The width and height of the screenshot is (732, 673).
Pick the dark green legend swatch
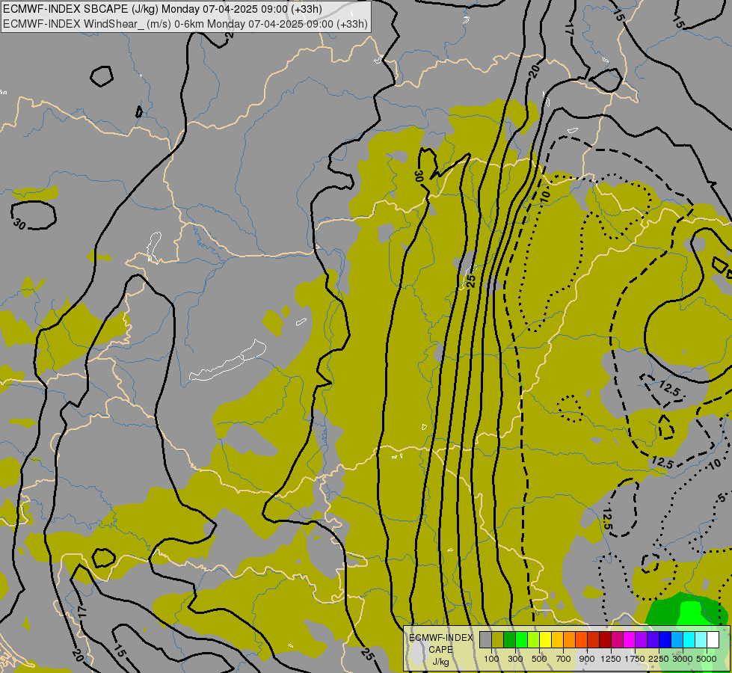(x=509, y=639)
